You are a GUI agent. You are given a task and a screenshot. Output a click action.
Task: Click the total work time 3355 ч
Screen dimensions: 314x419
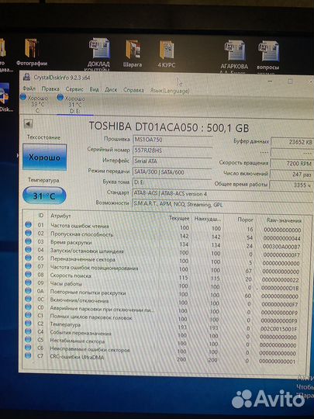pyautogui.click(x=291, y=185)
